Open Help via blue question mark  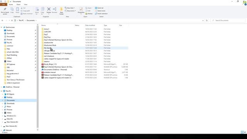[245, 5]
